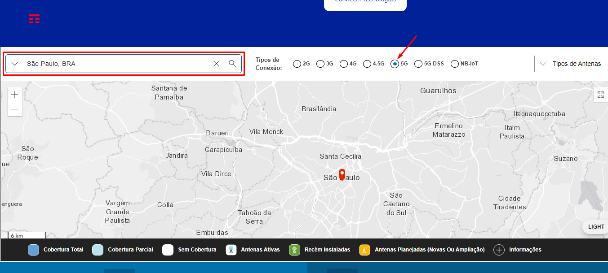Zoom in the map with plus button

click(15, 95)
